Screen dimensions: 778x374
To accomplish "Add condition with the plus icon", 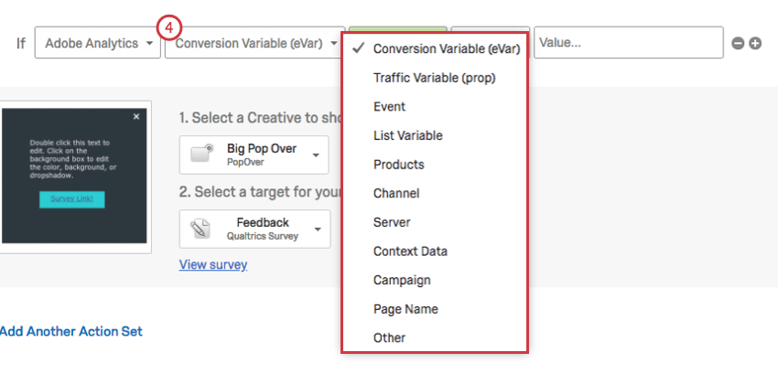I will tap(755, 43).
